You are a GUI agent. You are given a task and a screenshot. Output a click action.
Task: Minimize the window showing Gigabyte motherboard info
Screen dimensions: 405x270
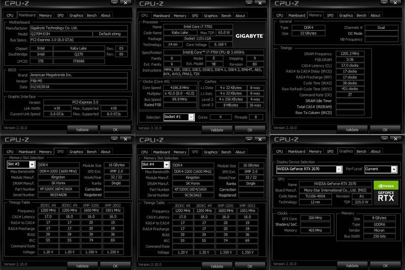coord(114,3)
